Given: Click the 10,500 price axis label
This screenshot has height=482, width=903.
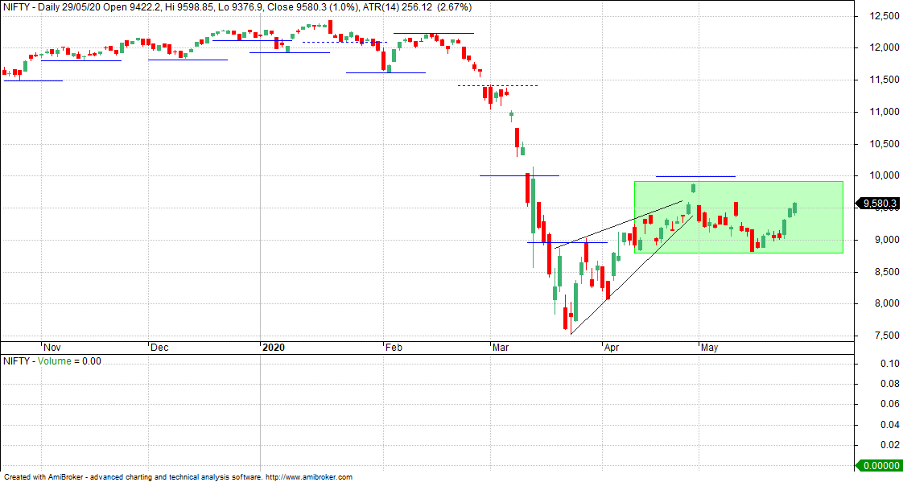Looking at the screenshot, I should [884, 144].
